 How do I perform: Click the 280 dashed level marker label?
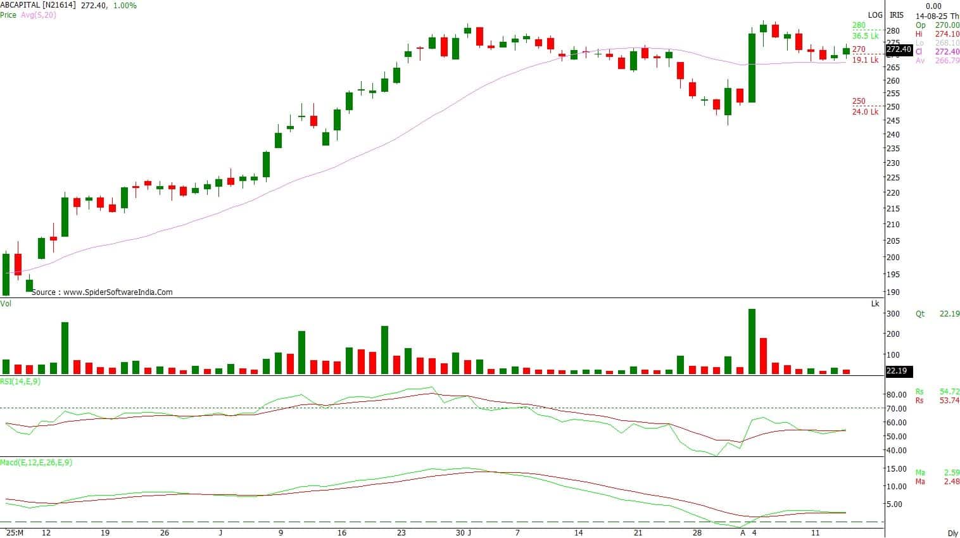click(x=859, y=25)
